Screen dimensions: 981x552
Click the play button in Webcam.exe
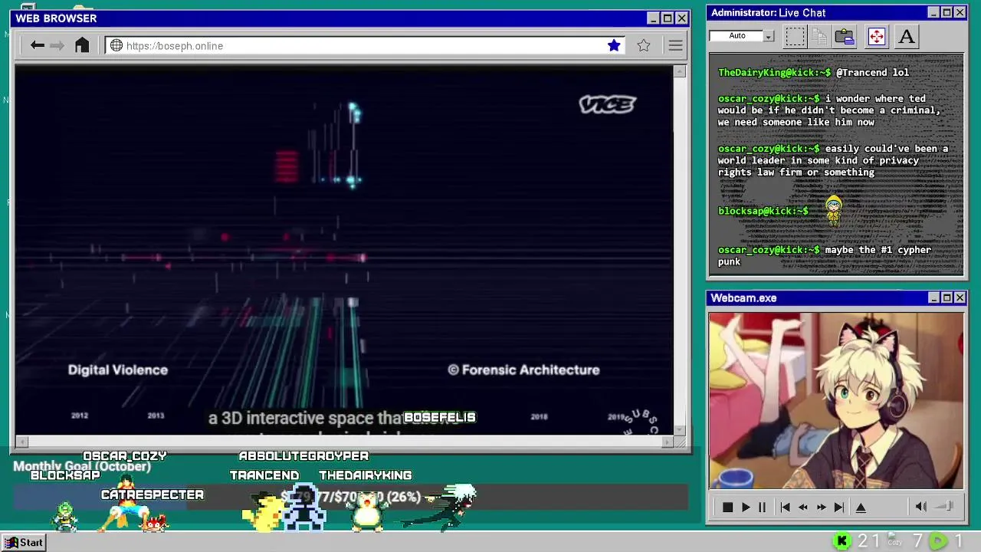(746, 507)
